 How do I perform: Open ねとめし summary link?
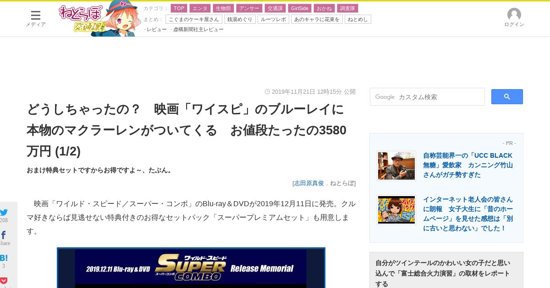pyautogui.click(x=358, y=19)
